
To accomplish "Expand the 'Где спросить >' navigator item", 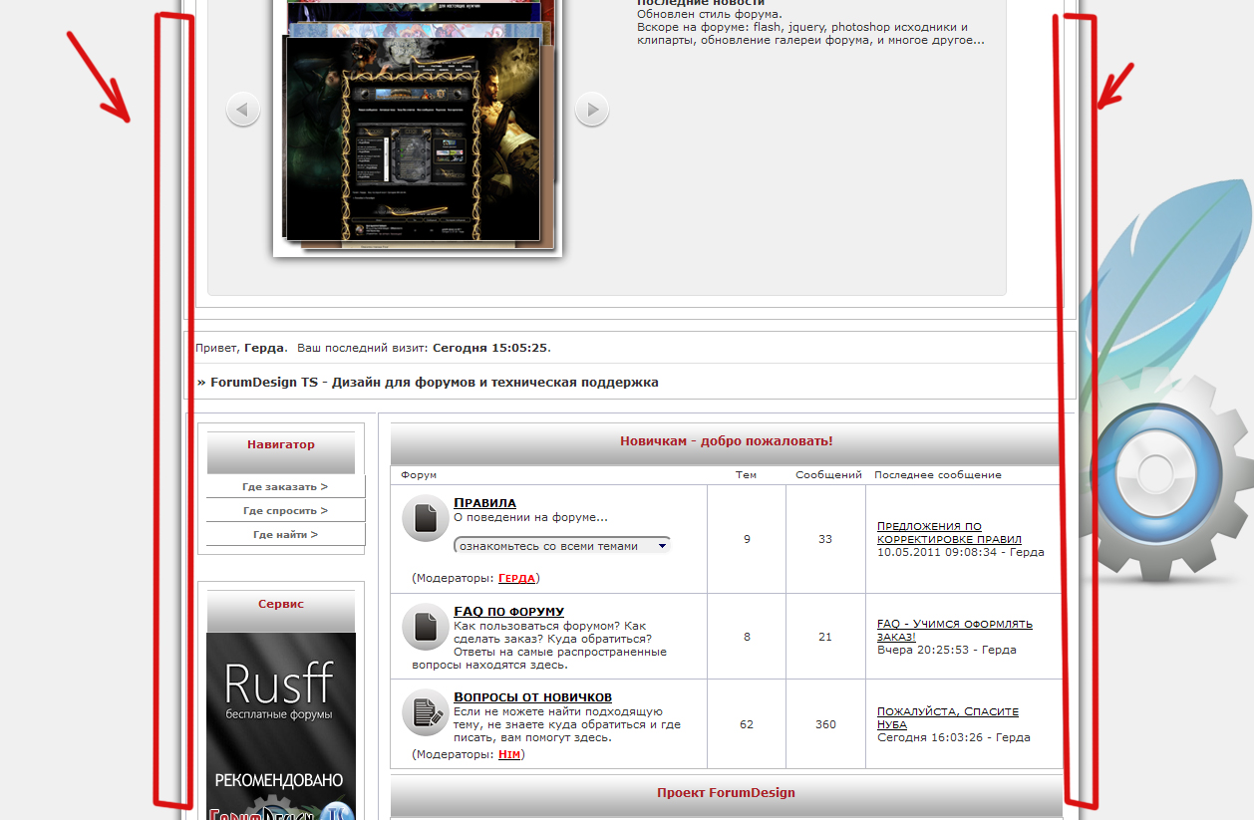I will 285,511.
